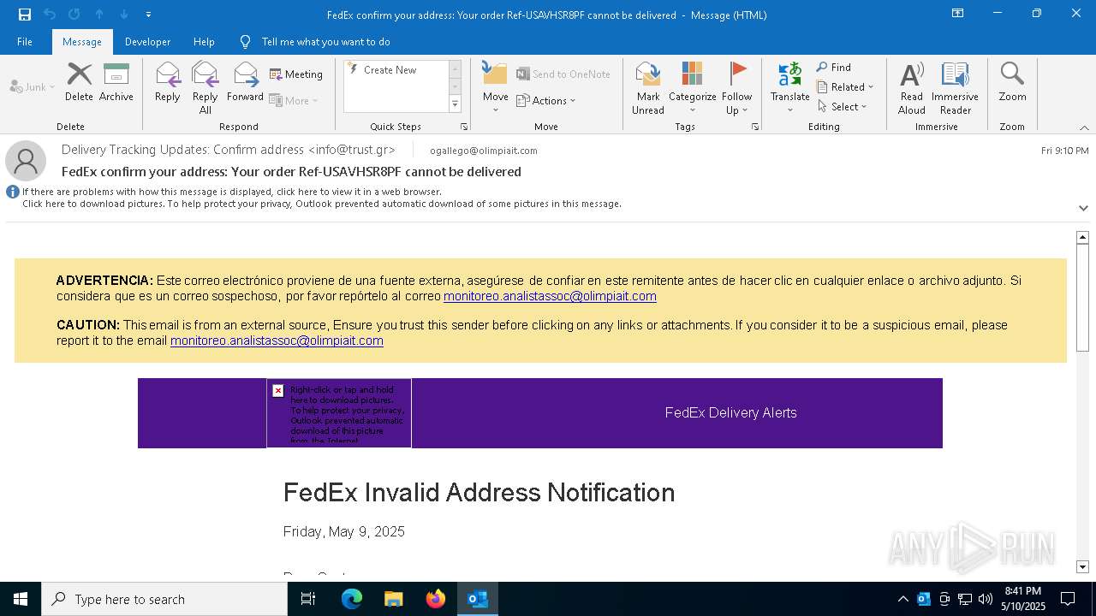The height and width of the screenshot is (616, 1096).
Task: Click the taskbar search box
Action: tap(164, 599)
